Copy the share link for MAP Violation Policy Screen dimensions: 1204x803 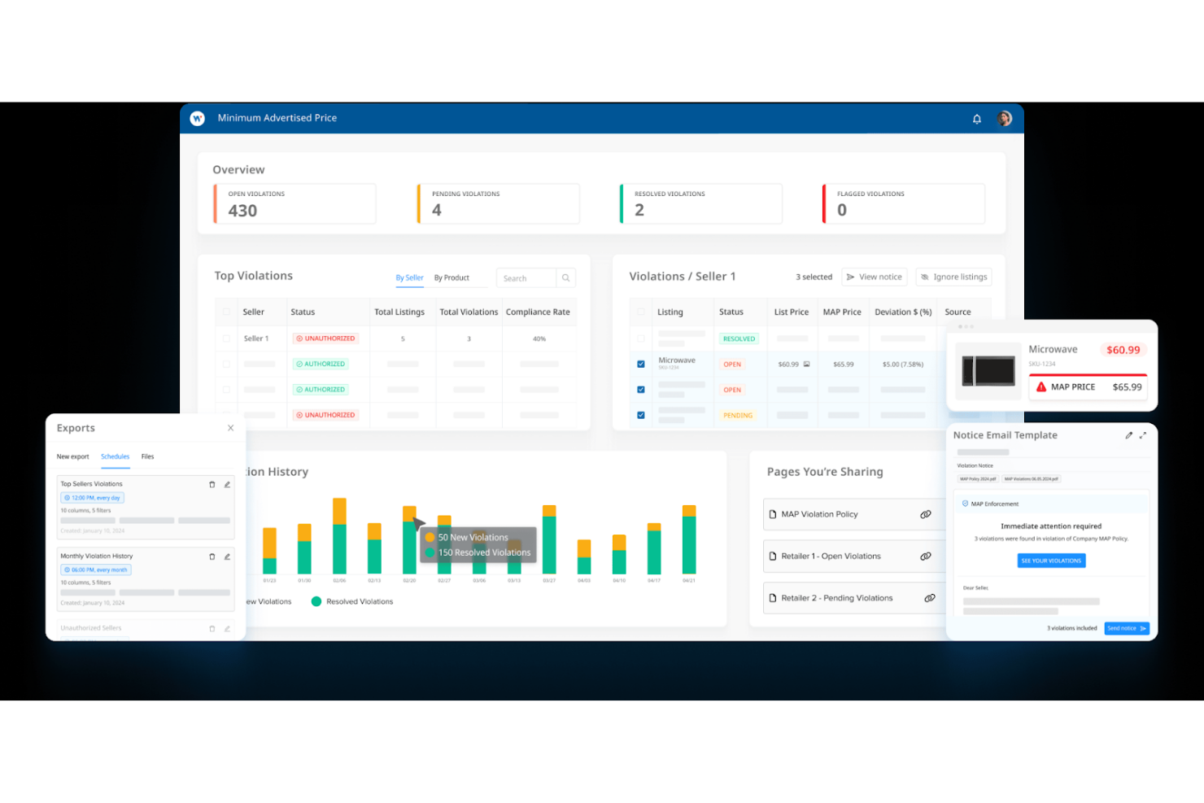pyautogui.click(x=926, y=513)
